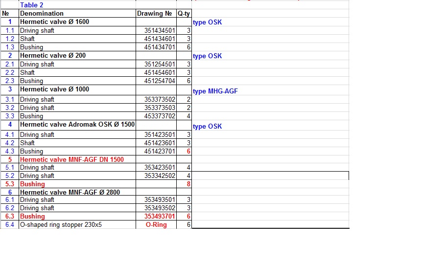
Task: Click drawing number 351434501
Action: pos(160,30)
